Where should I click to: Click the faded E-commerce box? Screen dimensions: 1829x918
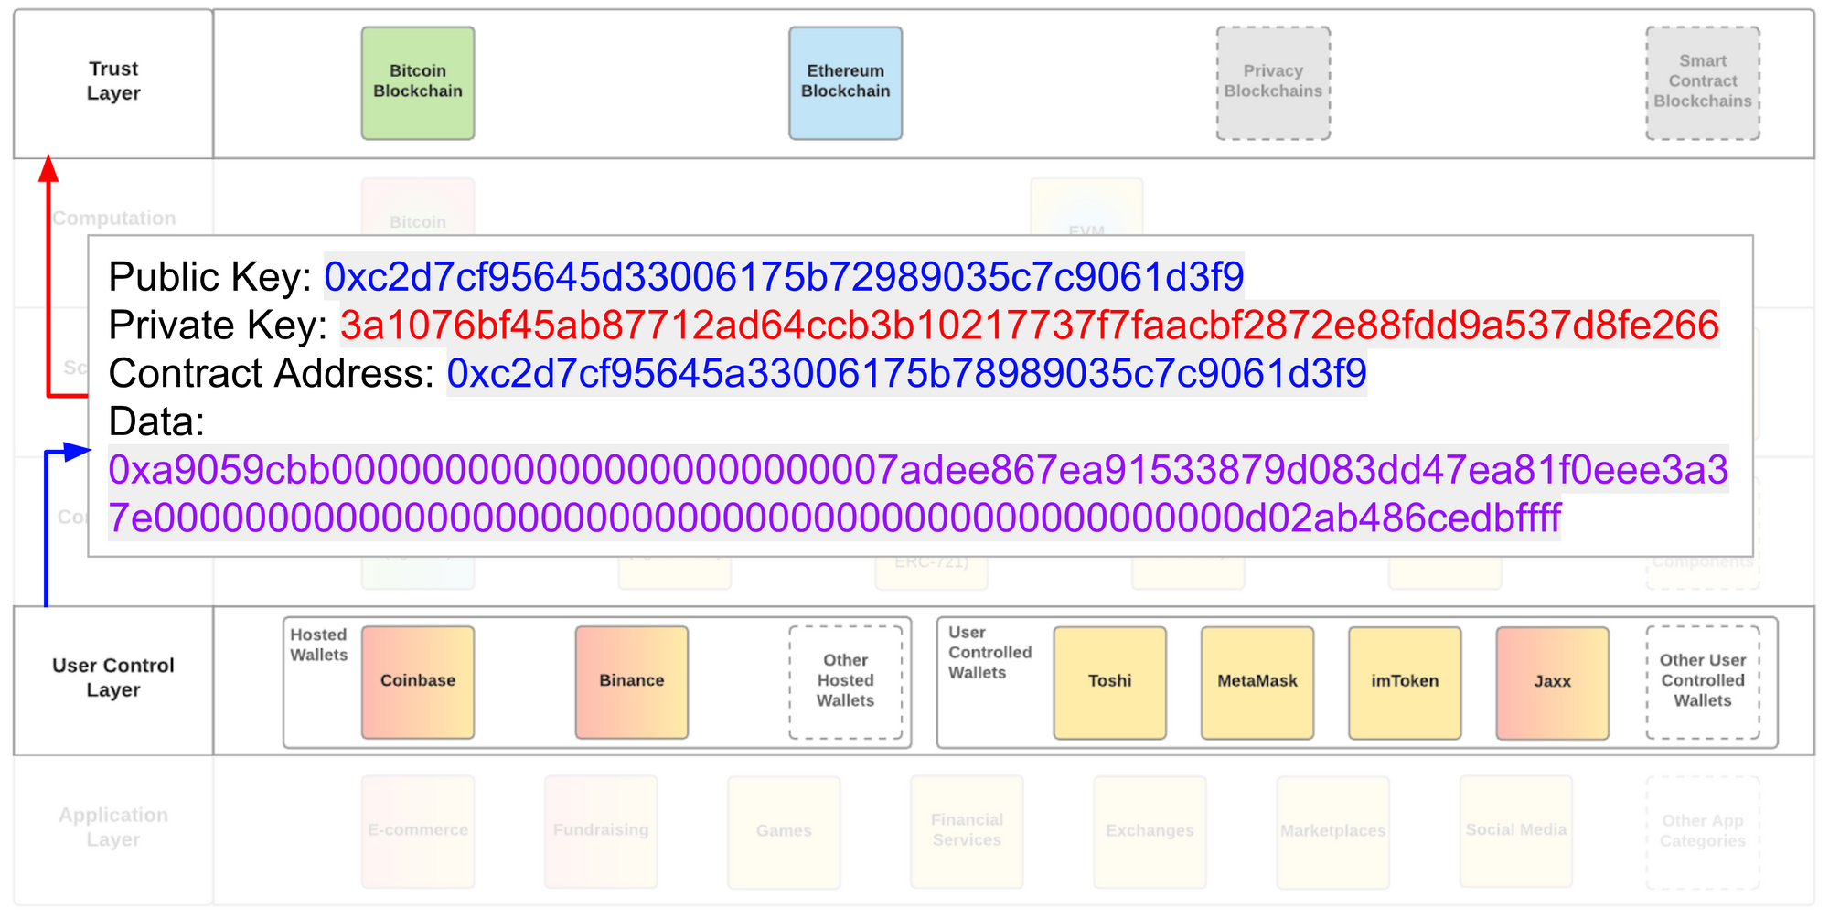point(418,831)
